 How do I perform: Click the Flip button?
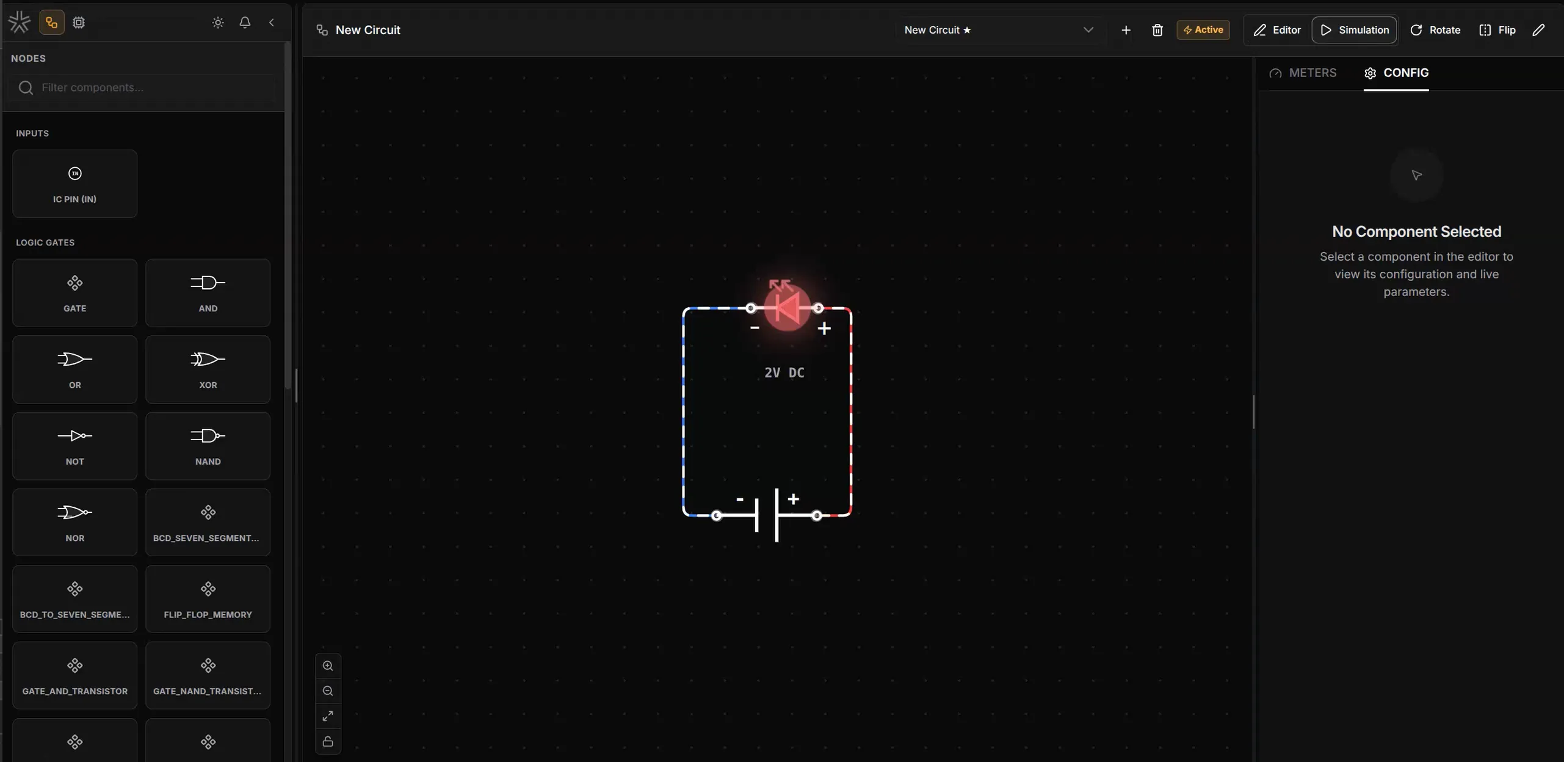[1497, 30]
